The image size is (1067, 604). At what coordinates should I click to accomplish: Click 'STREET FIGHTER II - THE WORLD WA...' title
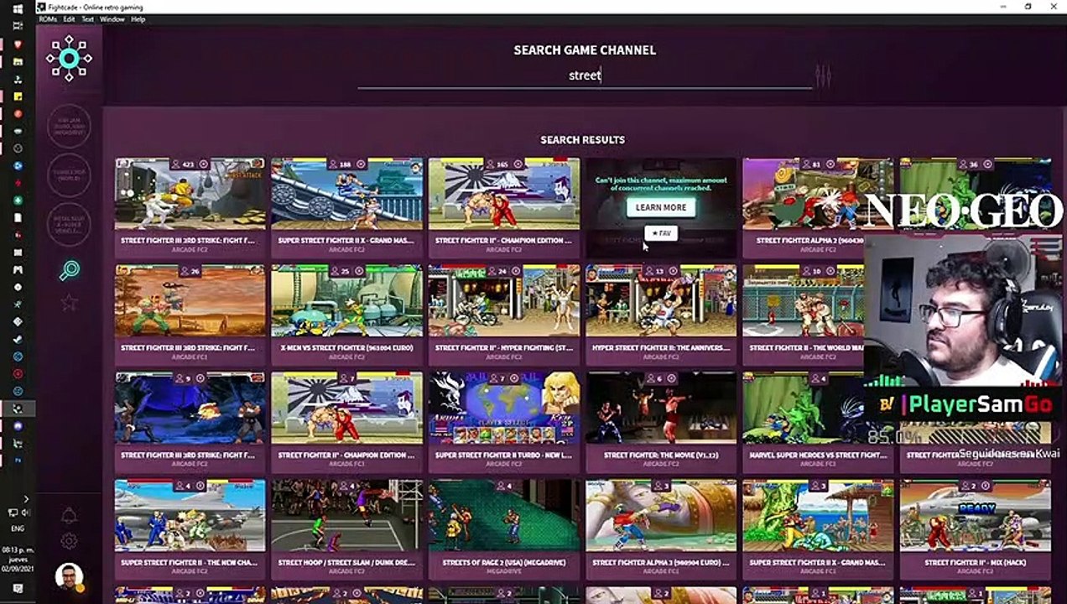pyautogui.click(x=806, y=347)
